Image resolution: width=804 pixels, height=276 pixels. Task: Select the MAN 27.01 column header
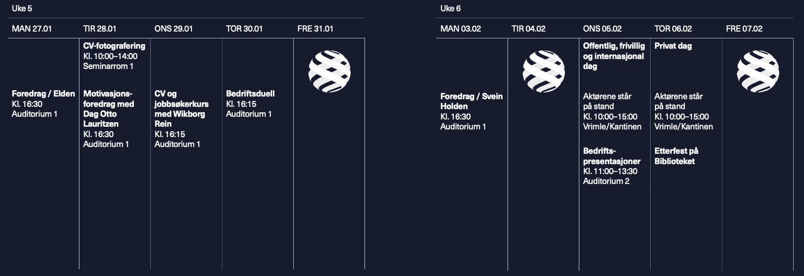(32, 28)
